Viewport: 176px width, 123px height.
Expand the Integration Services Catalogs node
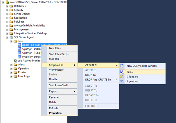pos(7,34)
